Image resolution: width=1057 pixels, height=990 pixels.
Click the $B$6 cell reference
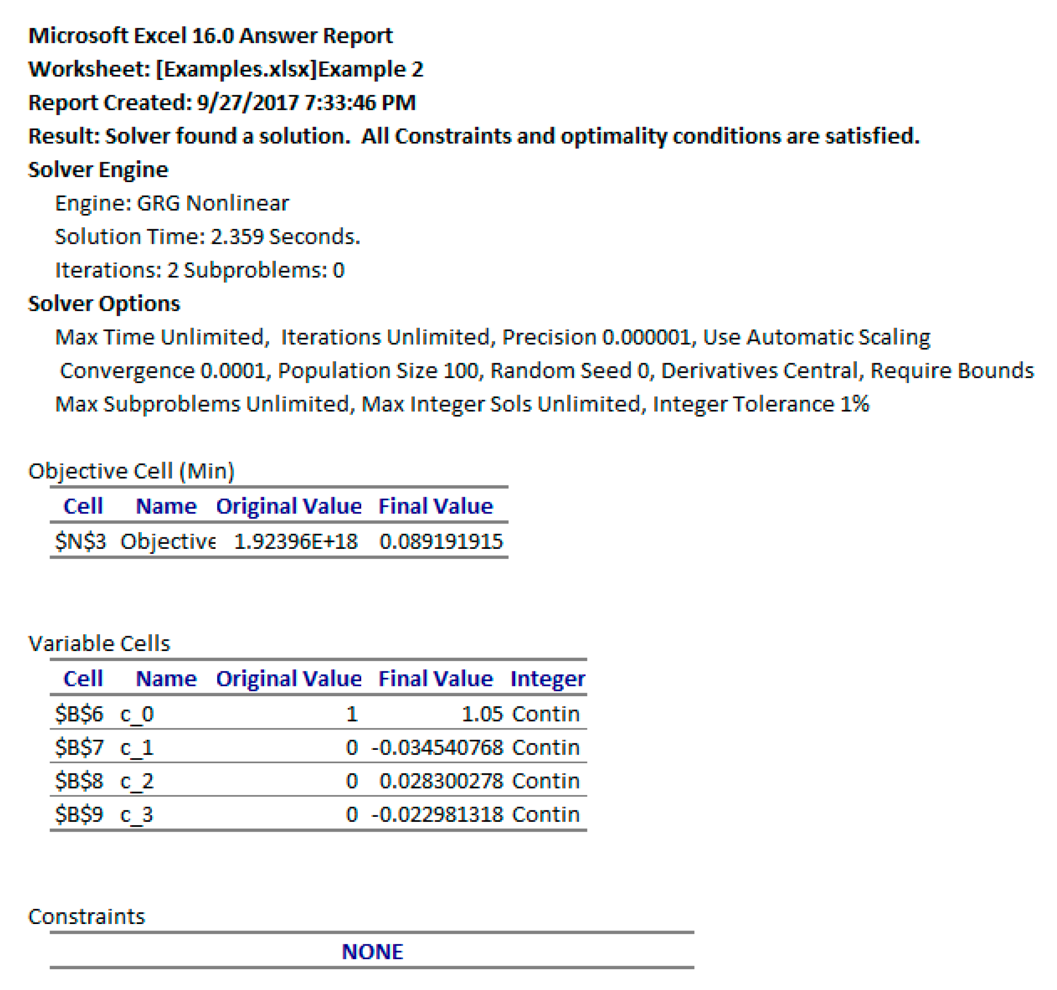click(79, 714)
